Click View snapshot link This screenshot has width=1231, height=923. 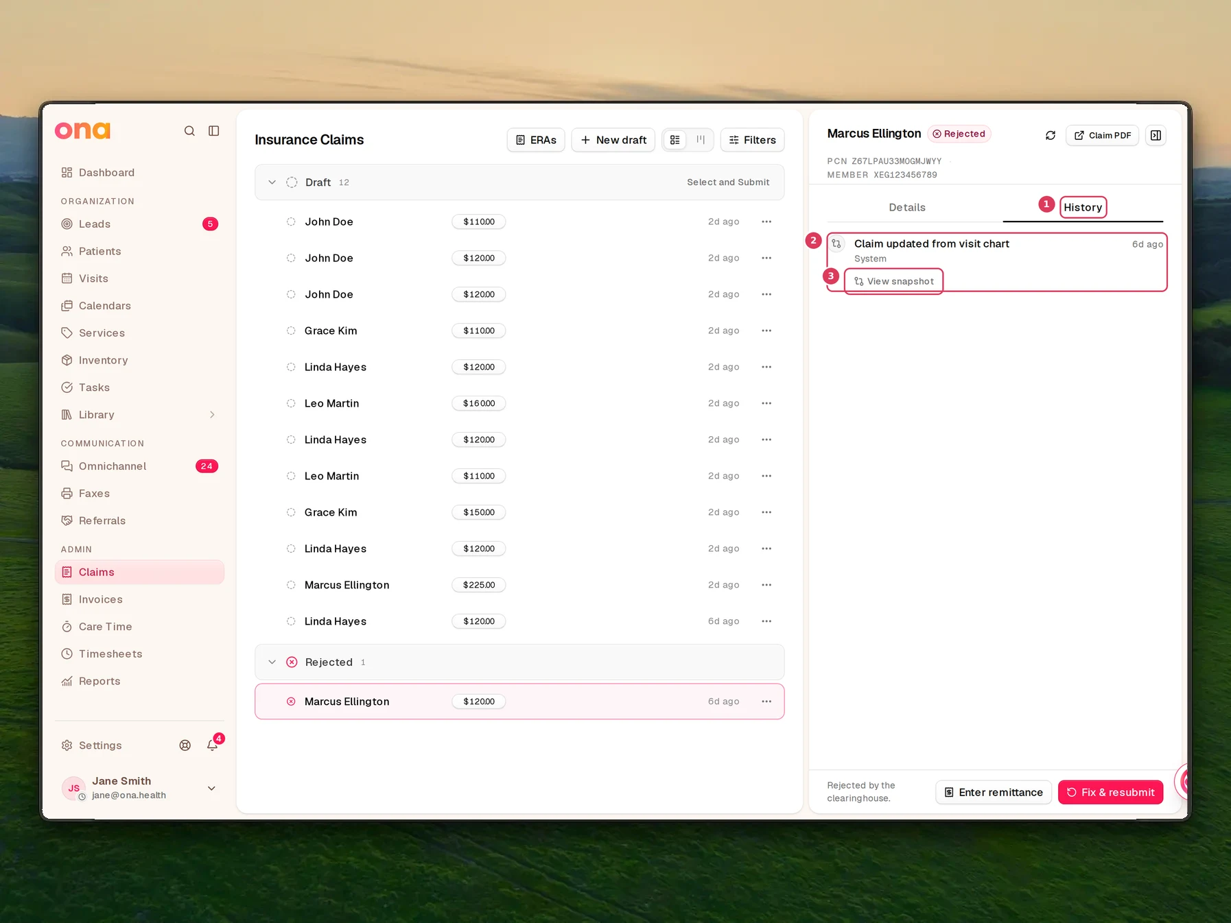[893, 281]
